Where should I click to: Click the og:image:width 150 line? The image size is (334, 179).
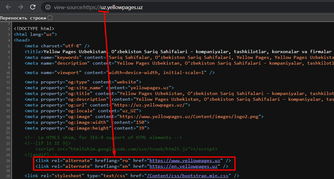pyautogui.click(x=87, y=122)
